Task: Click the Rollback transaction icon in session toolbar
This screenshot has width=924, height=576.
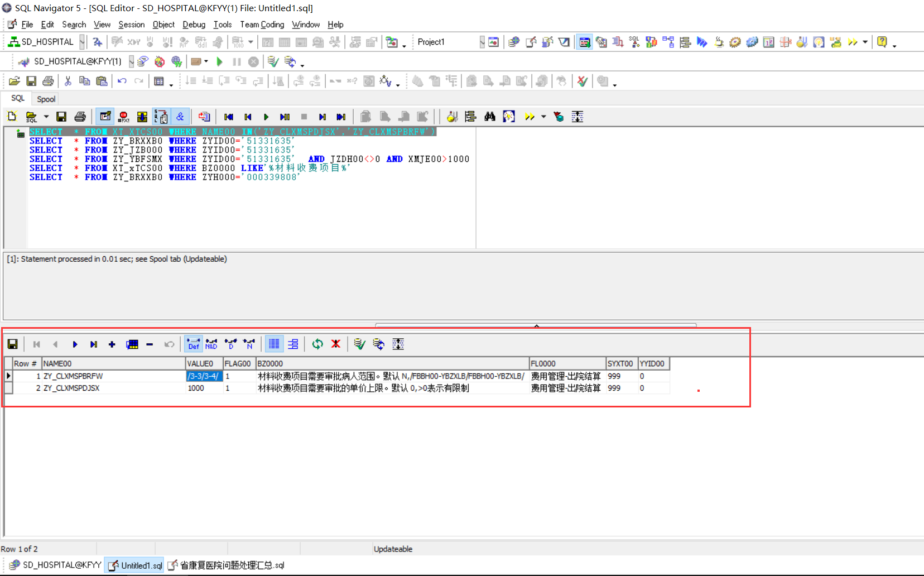Action: pos(290,61)
